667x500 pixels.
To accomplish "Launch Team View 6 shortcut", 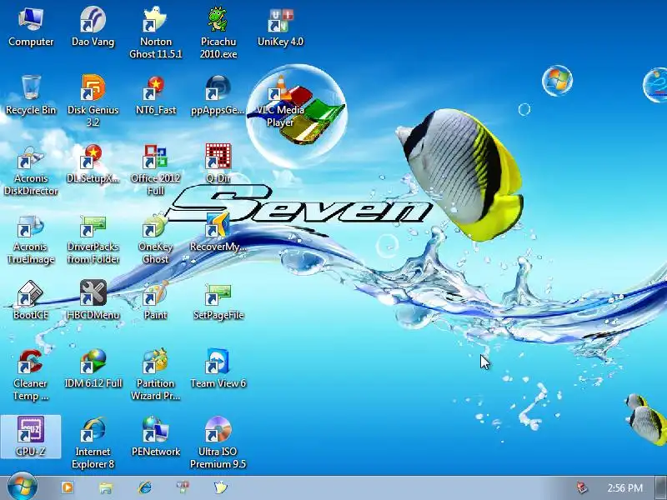I will click(x=218, y=369).
